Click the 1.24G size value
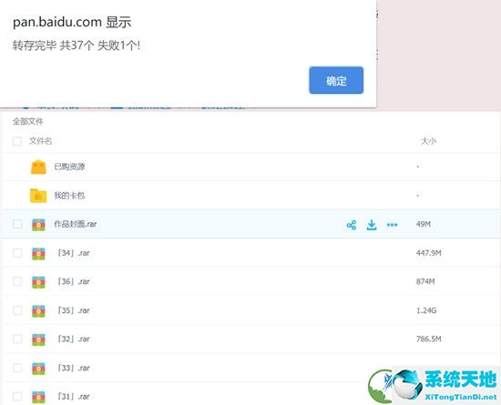Viewport: 501px width, 405px height. tap(426, 310)
